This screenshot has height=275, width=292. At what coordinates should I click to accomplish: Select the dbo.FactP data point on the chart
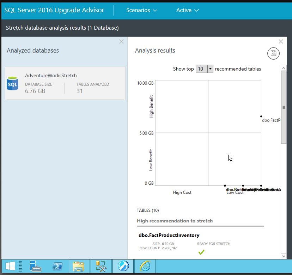261,116
